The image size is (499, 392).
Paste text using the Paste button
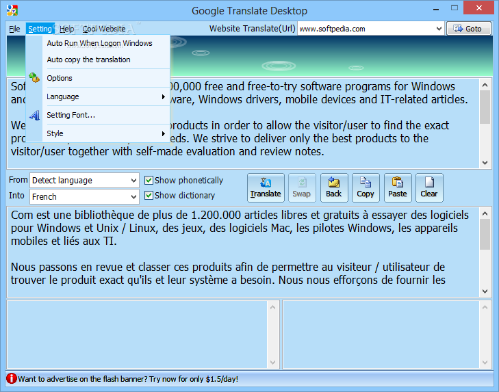[x=398, y=187]
